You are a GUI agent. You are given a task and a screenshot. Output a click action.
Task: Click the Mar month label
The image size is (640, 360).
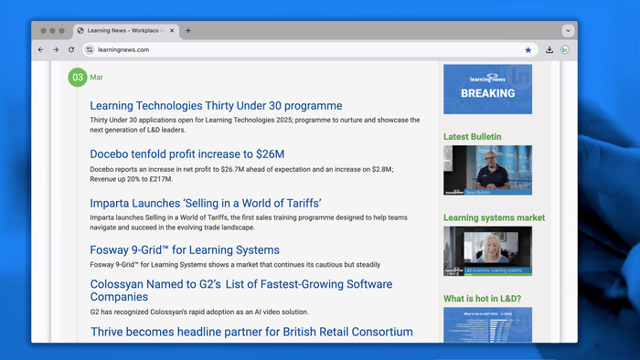point(96,77)
